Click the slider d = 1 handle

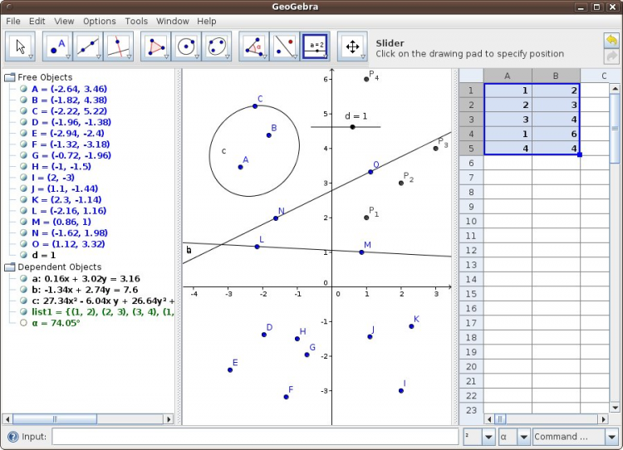tap(352, 127)
